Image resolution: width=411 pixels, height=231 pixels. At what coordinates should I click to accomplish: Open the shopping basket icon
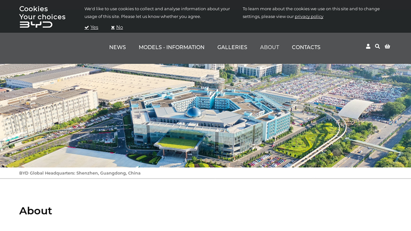(387, 46)
